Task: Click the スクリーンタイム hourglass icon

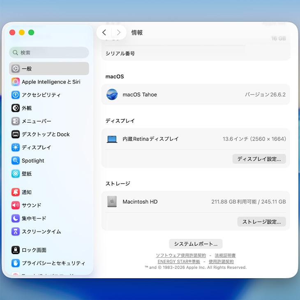Action: point(16,231)
